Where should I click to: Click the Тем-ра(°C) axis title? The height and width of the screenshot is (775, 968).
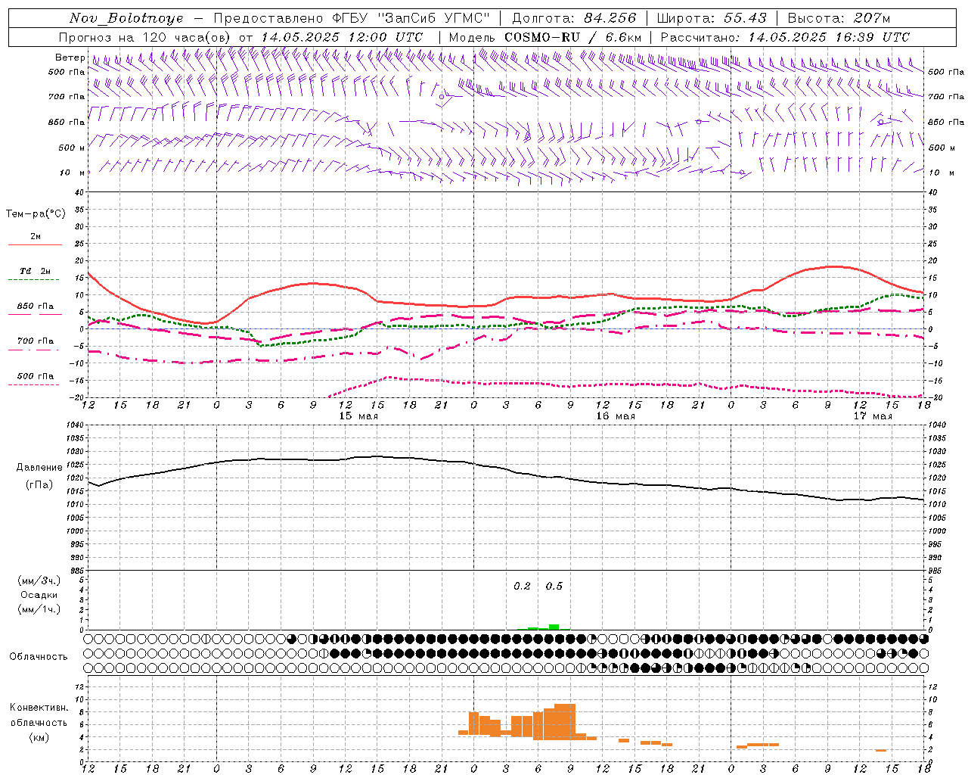pos(36,214)
